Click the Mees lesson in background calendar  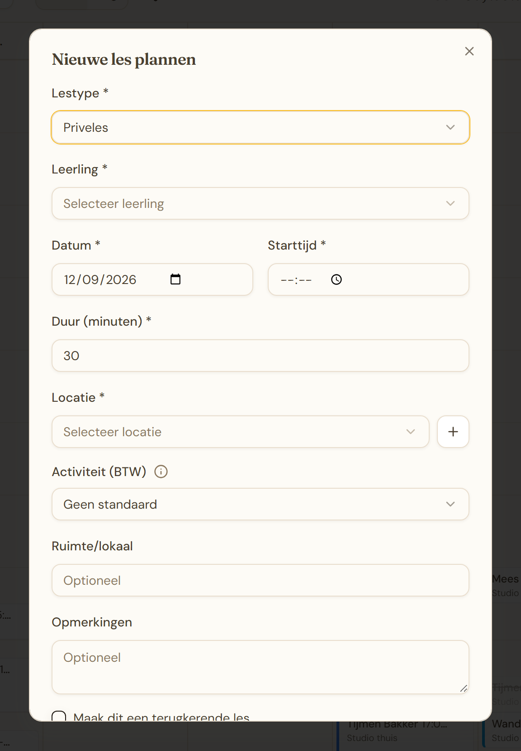pyautogui.click(x=506, y=586)
